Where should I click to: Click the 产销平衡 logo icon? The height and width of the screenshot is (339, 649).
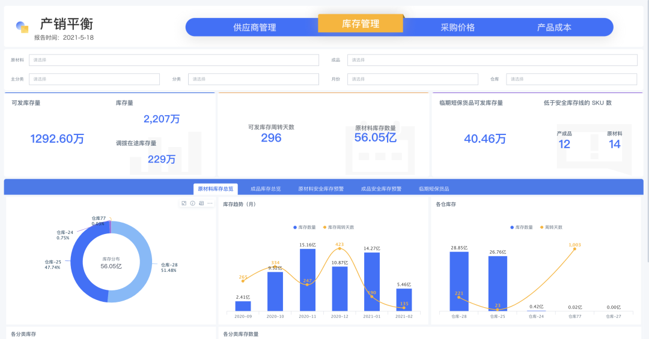coord(22,27)
